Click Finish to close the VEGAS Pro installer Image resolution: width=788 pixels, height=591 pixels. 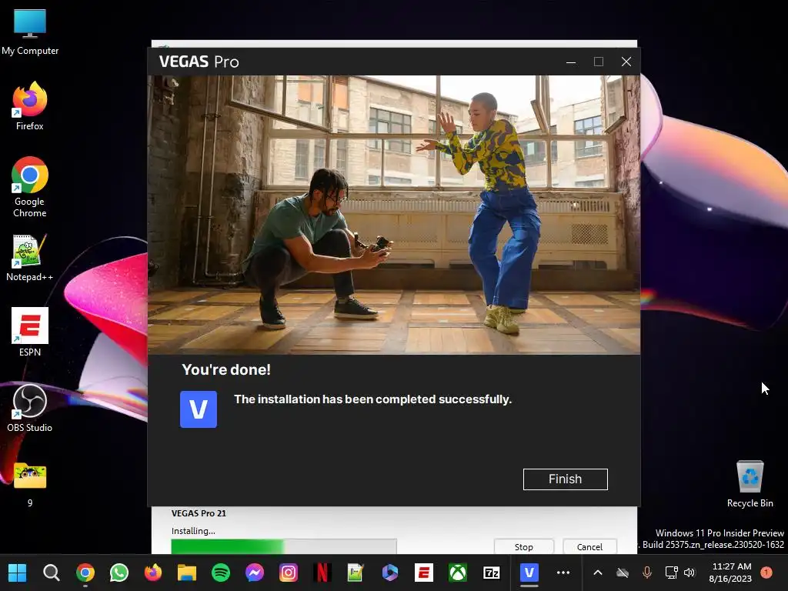[x=565, y=479]
